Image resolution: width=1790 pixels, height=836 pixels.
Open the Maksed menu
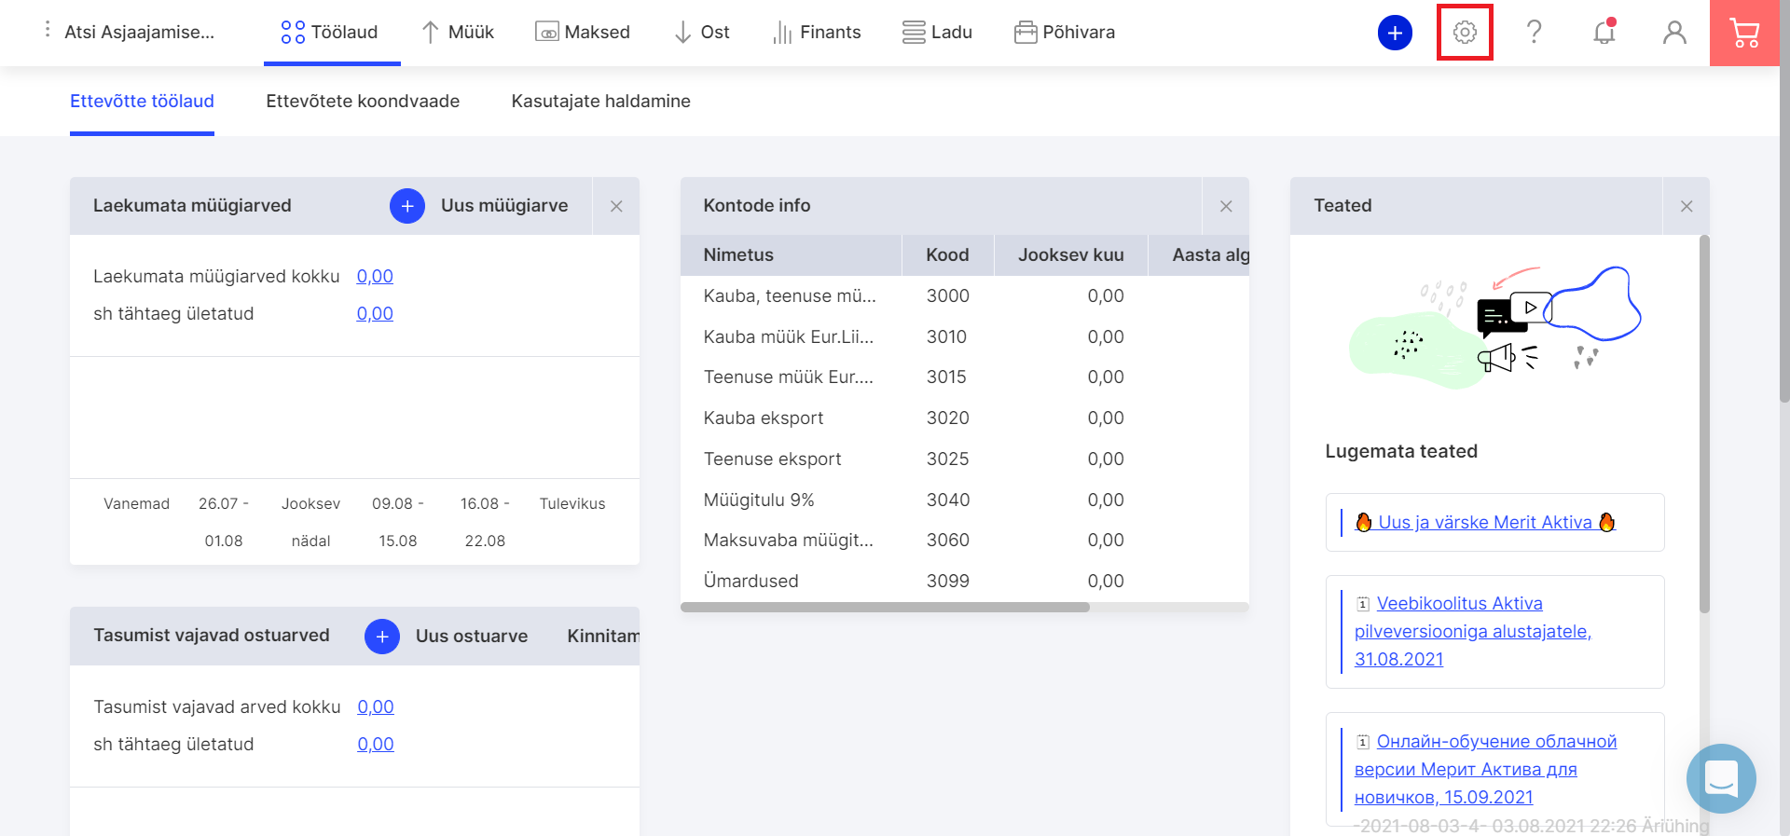(583, 33)
